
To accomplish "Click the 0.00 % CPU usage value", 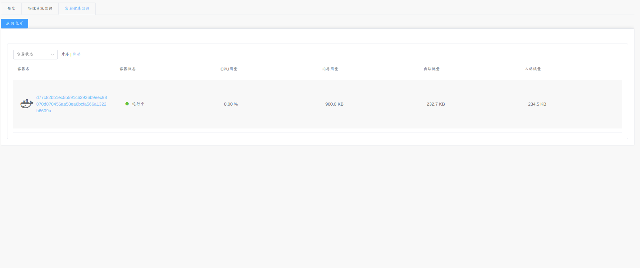I will coord(231,104).
